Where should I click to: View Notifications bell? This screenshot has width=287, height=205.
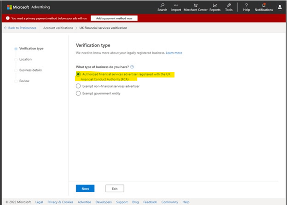point(263,7)
